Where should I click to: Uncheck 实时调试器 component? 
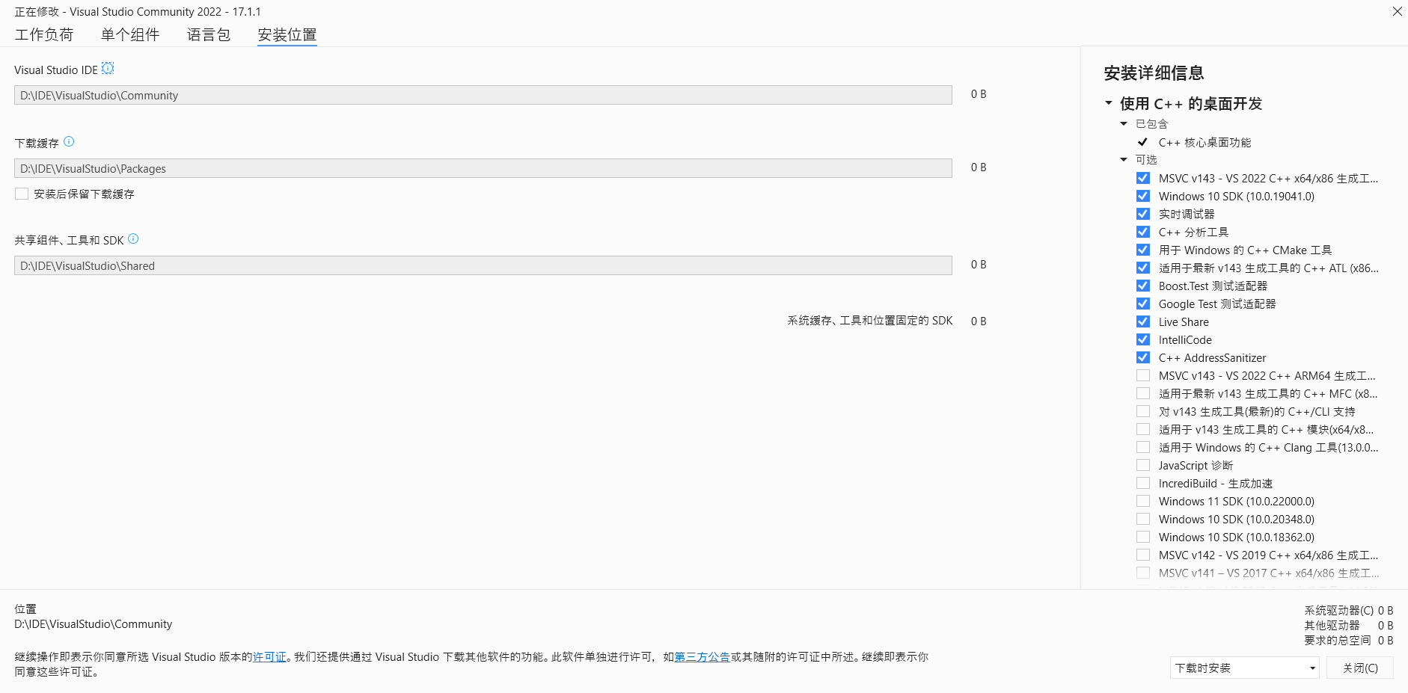coord(1143,214)
